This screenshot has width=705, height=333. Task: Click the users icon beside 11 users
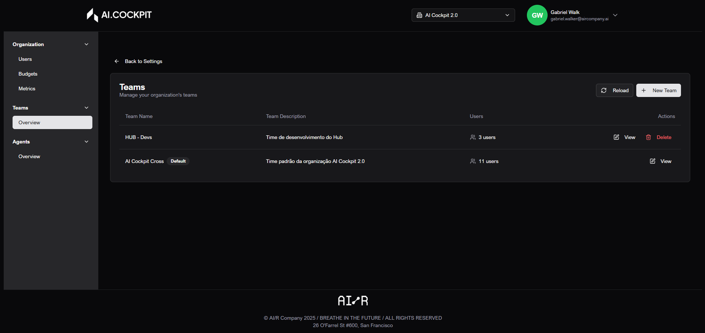(473, 161)
